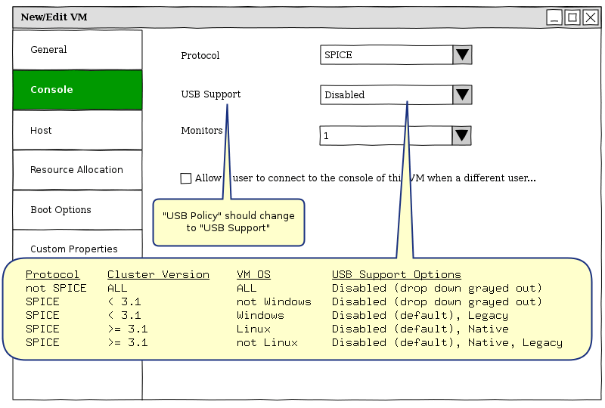
Task: Switch to the General tab
Action: click(77, 50)
